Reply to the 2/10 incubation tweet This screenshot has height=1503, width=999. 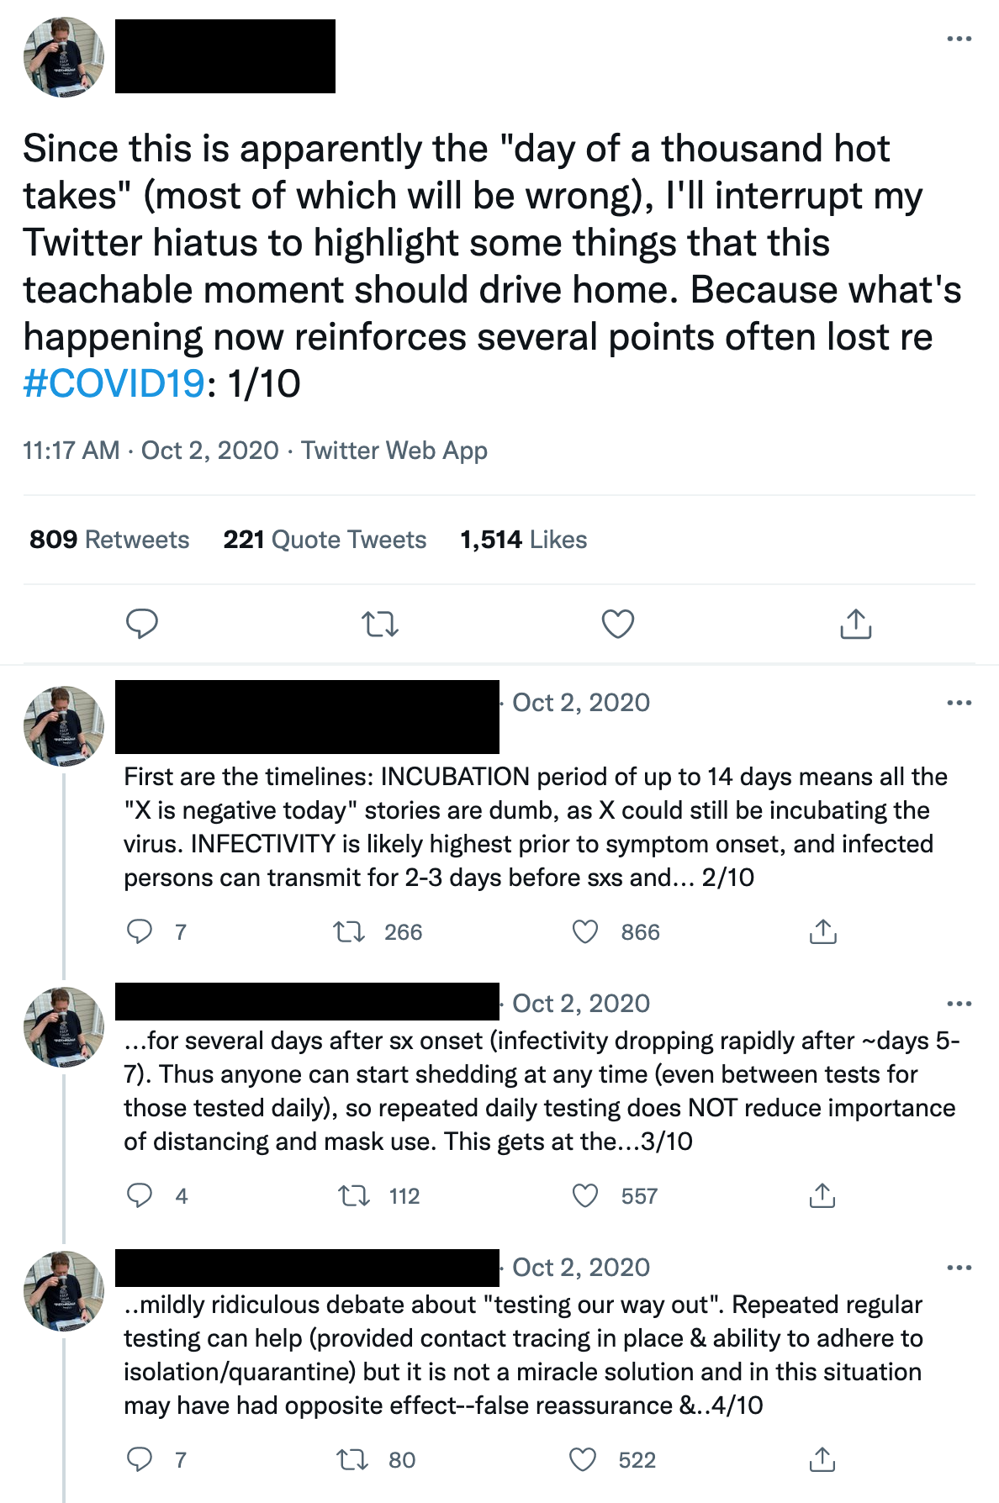(140, 931)
